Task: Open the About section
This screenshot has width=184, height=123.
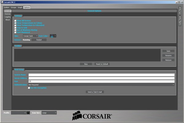Action: click(x=8, y=20)
